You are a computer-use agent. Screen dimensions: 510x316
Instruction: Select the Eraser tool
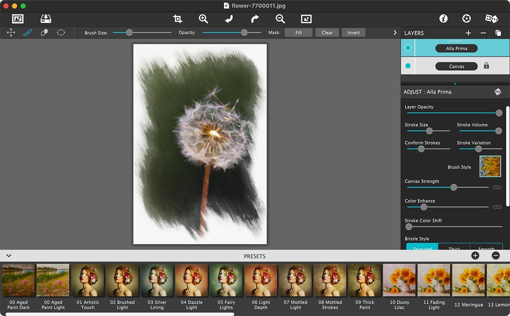(44, 32)
